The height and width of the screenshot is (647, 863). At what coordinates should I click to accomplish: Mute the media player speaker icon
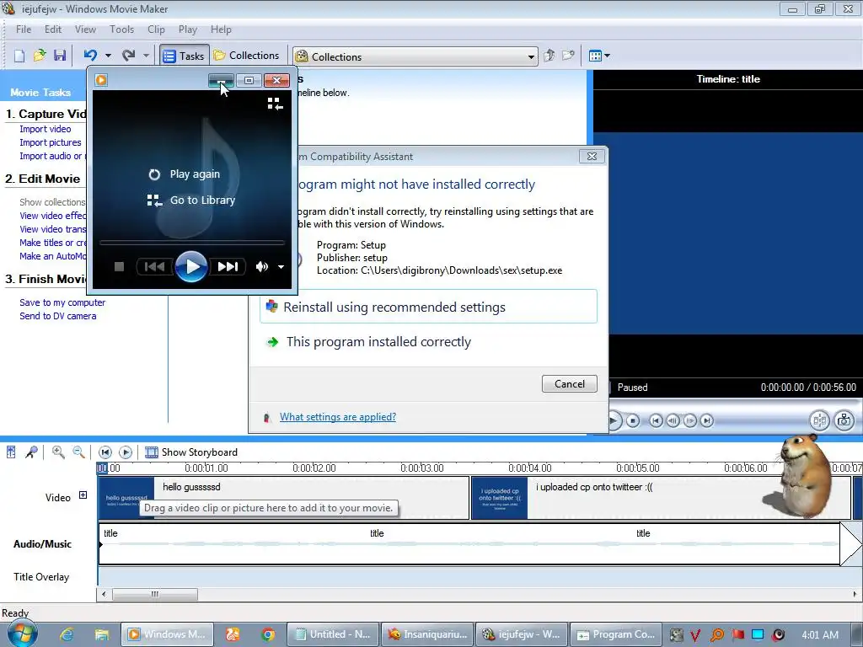(262, 267)
